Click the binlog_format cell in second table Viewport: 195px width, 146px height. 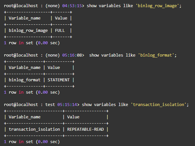[25, 80]
